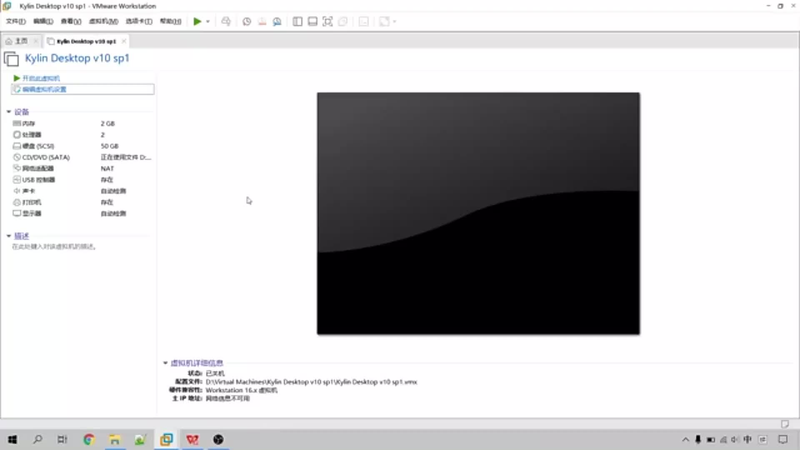800x450 pixels.
Task: Click the stretch guest display toolbar icon
Action: [x=384, y=21]
